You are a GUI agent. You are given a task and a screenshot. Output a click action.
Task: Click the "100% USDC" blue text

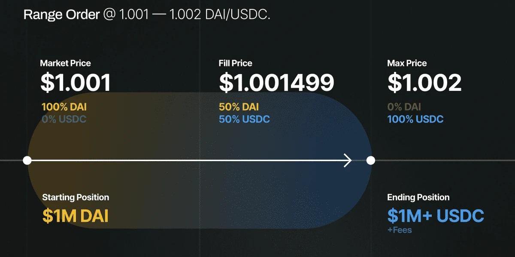click(415, 119)
